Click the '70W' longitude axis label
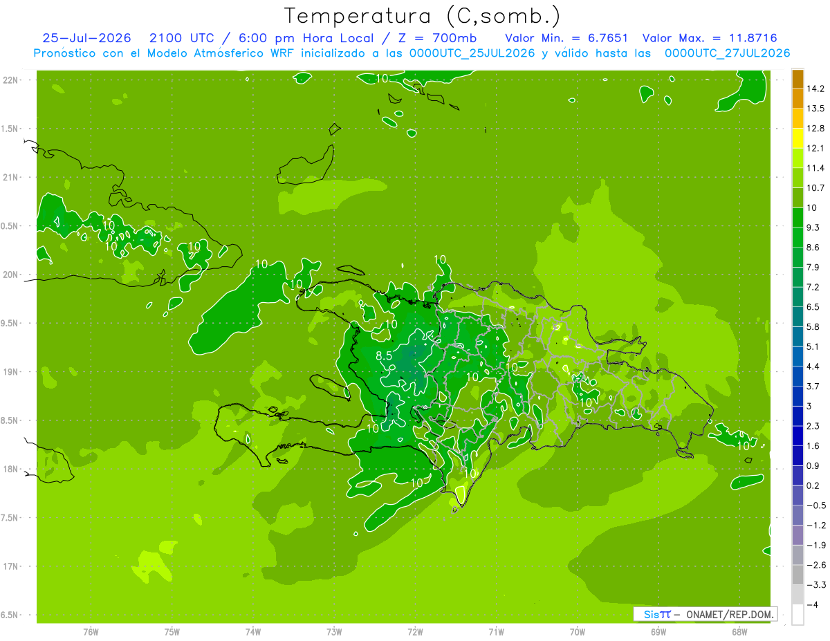Screen dimensions: 830x641 [578, 632]
